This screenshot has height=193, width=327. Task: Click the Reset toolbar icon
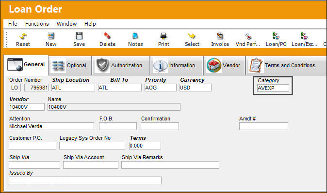[23, 36]
